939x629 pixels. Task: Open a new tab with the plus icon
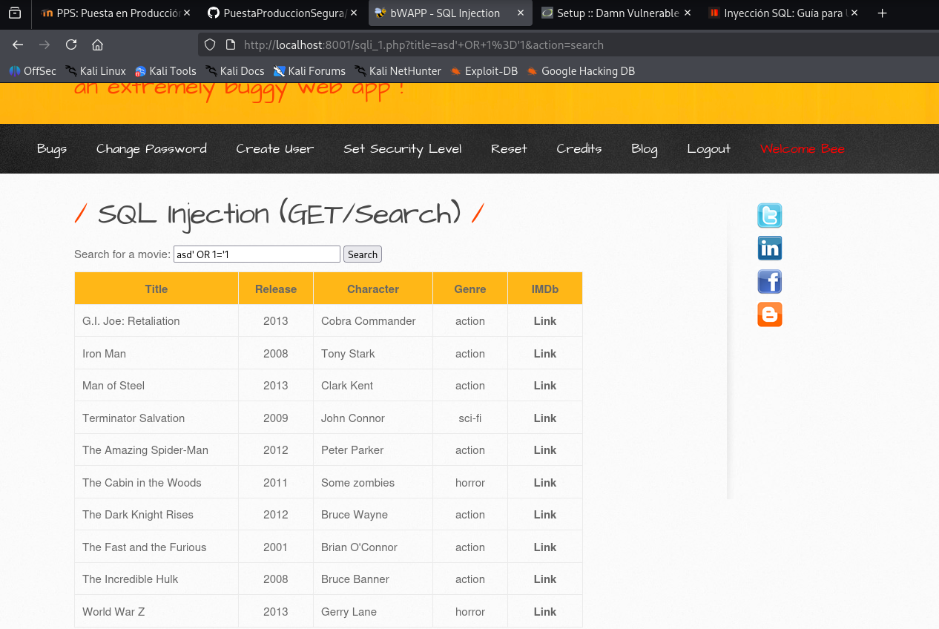(x=882, y=13)
